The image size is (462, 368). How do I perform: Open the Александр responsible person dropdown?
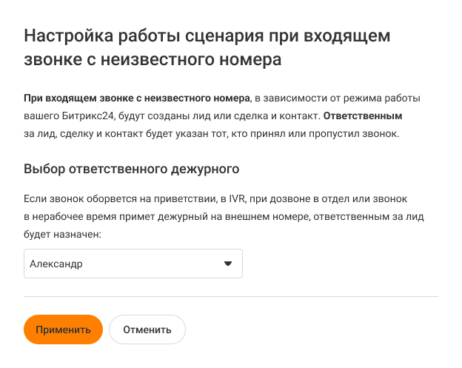click(133, 264)
